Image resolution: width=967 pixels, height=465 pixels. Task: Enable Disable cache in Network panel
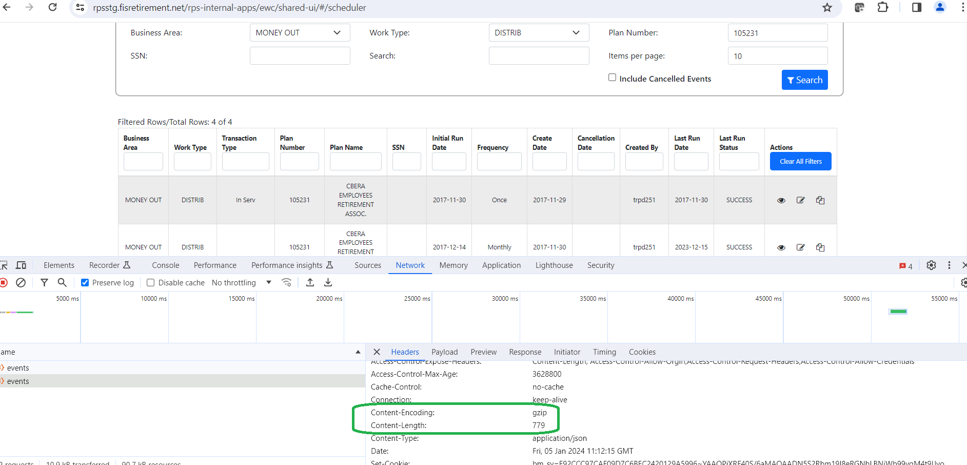pos(150,282)
